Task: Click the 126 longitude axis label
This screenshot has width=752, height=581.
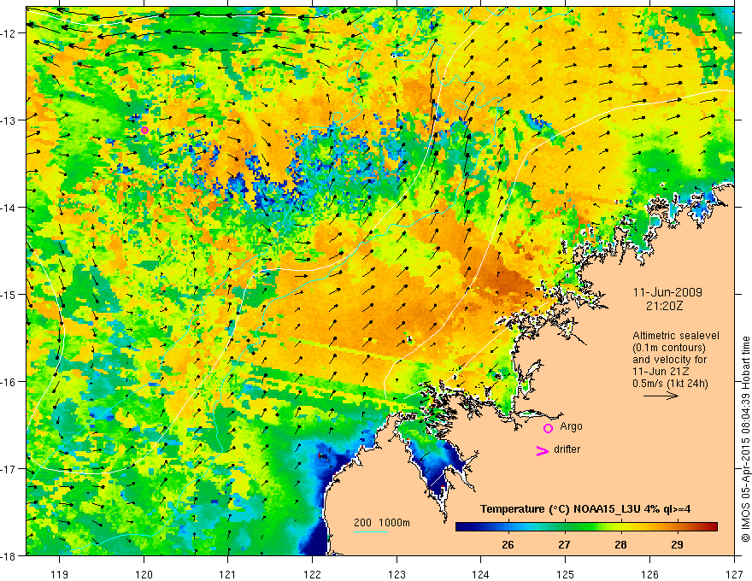Action: 649,574
